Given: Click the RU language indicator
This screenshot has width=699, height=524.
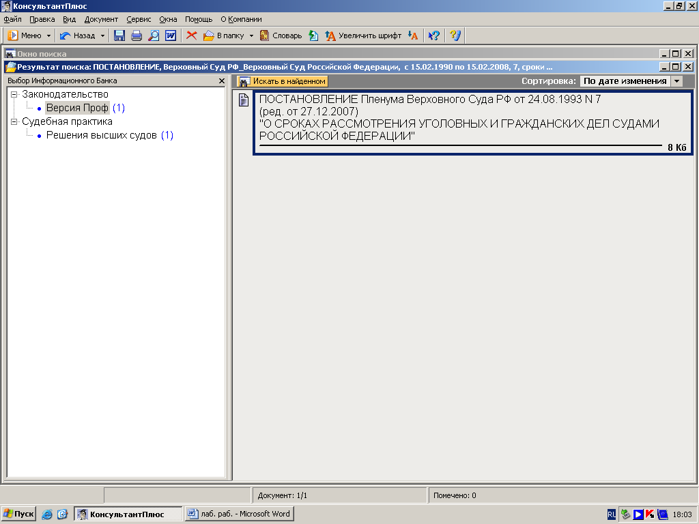Looking at the screenshot, I should coord(612,514).
